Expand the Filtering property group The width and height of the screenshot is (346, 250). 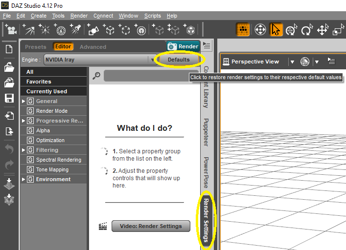23,150
